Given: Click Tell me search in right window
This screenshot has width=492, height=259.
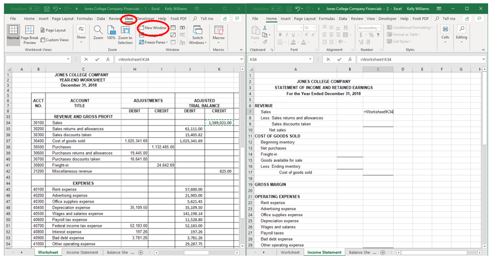Looking at the screenshot, I should click(448, 18).
